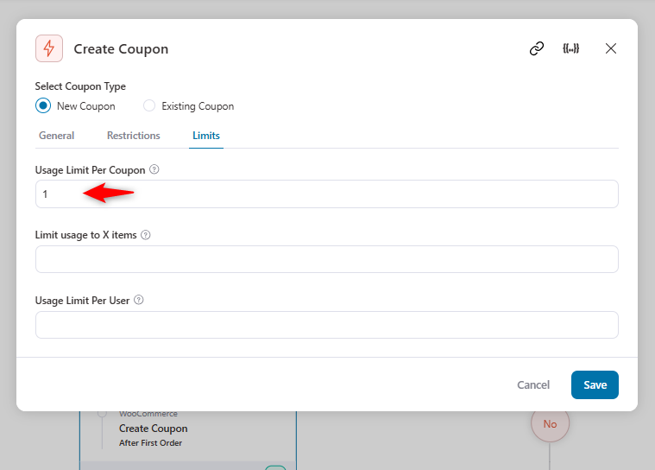Select the Create Coupon workflow step behind dialog
The image size is (655, 470).
[153, 429]
